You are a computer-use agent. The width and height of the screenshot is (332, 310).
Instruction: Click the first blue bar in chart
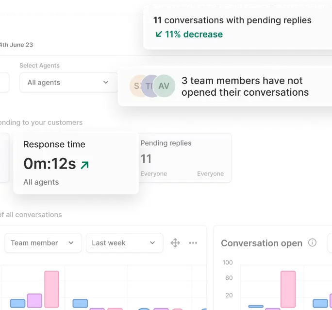(18, 303)
